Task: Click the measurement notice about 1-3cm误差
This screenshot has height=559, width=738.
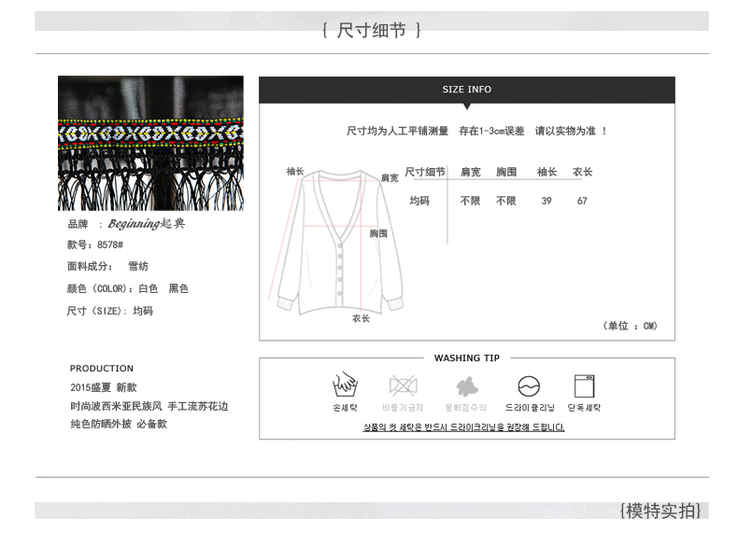Action: pyautogui.click(x=476, y=131)
